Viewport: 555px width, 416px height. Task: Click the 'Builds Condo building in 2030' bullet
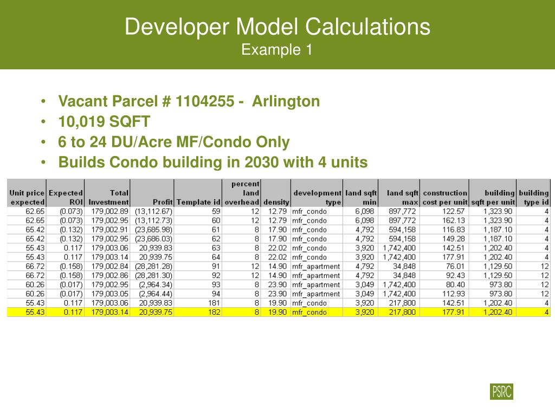(213, 162)
